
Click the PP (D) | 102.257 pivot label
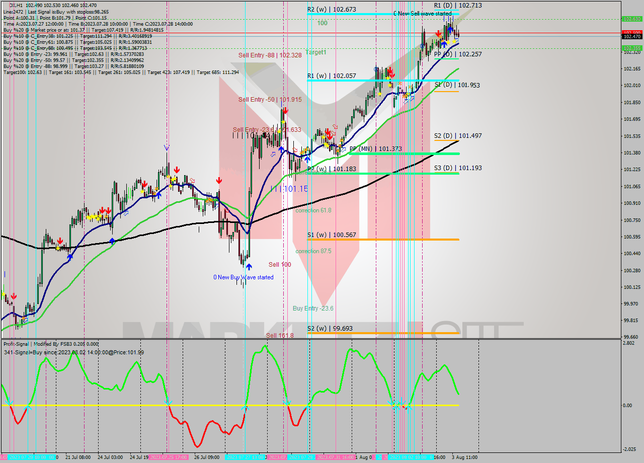458,54
